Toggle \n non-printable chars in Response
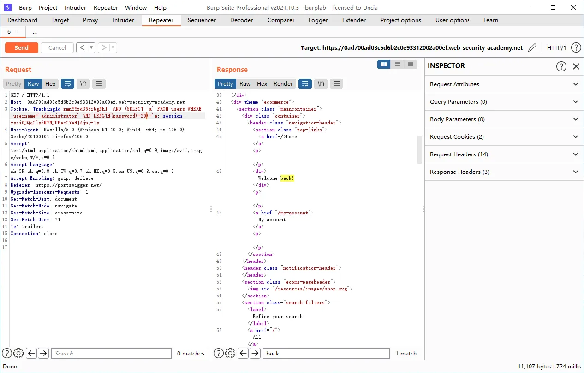 click(x=321, y=83)
